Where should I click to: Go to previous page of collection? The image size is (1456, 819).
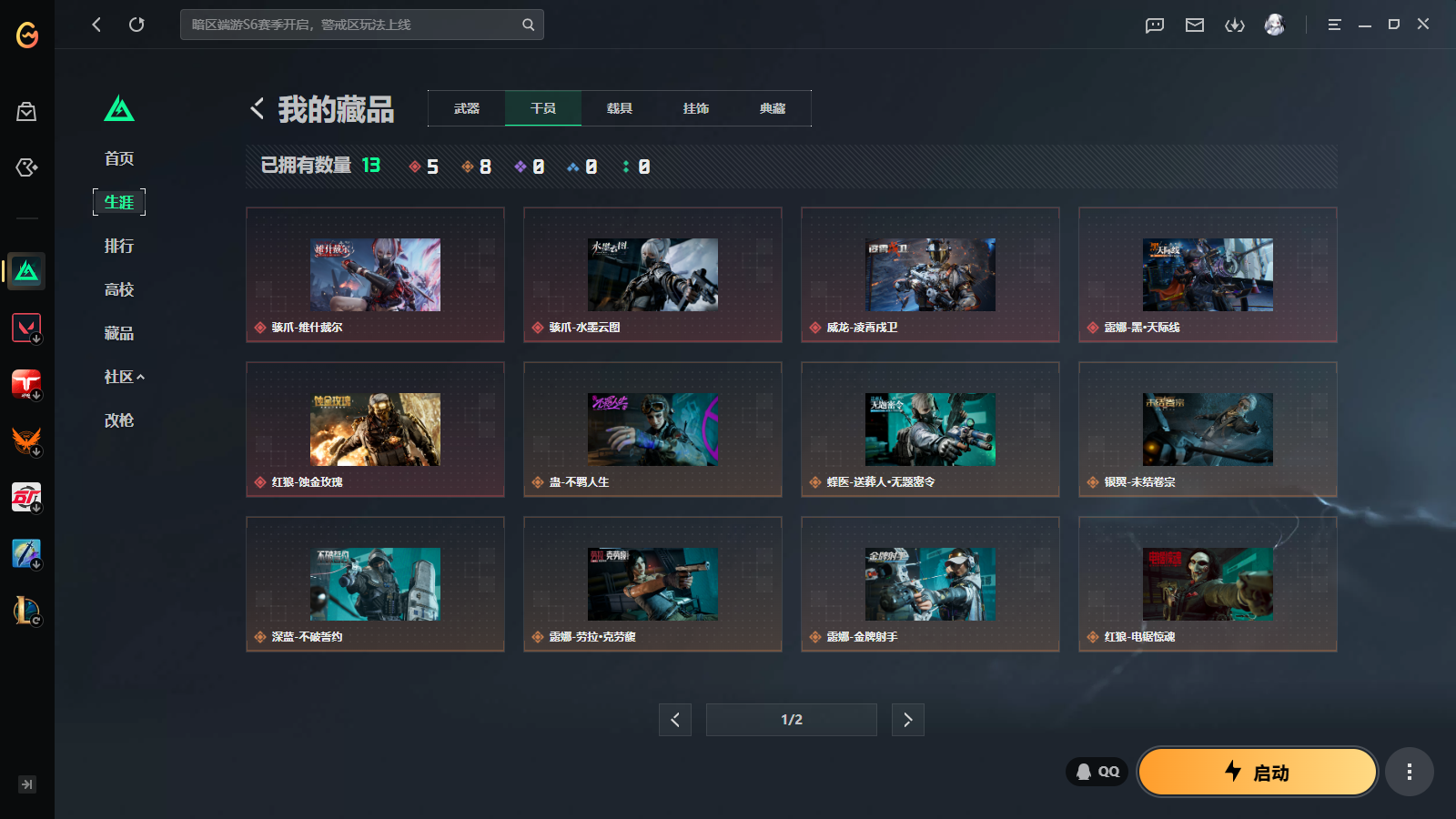click(675, 720)
